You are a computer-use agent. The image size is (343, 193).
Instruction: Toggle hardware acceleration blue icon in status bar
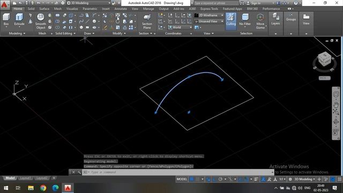(x=332, y=179)
